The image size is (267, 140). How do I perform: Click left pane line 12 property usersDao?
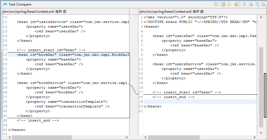pos(54,27)
